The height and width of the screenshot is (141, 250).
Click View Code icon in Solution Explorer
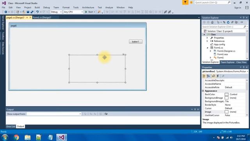coord(242,22)
